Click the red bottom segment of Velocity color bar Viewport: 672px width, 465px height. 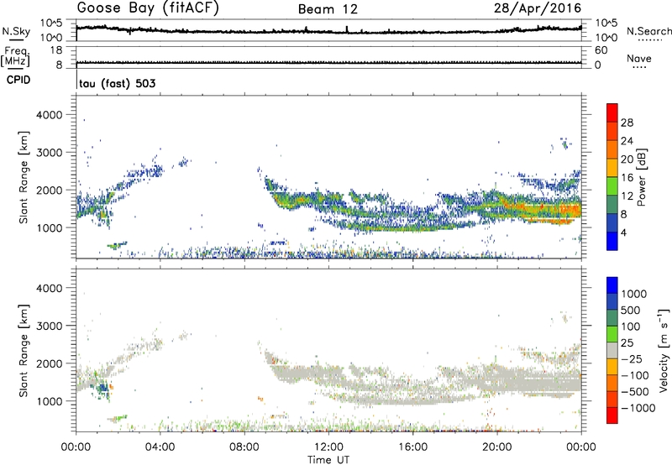coord(612,415)
